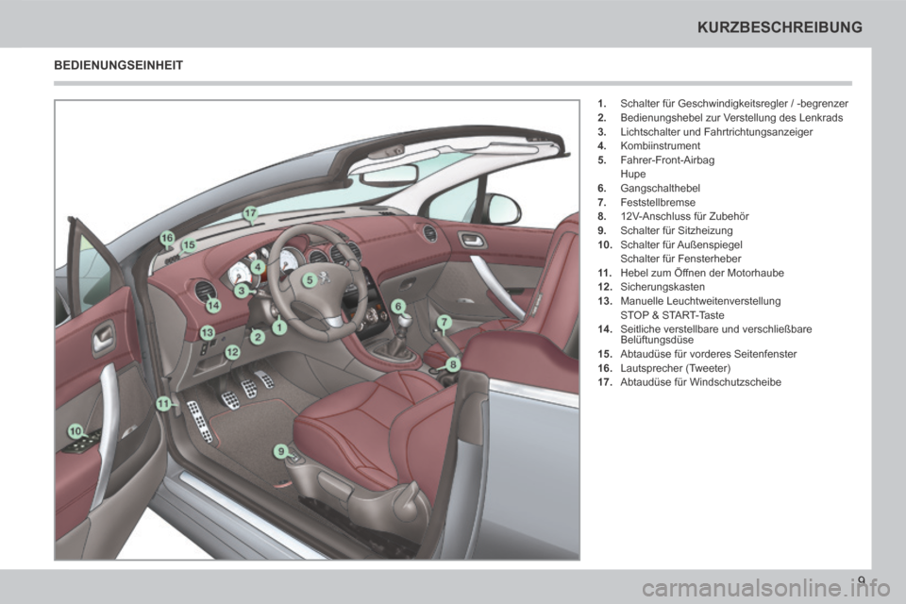The height and width of the screenshot is (604, 906).
Task: Click callout marker 5 on steering wheel hub
Action: point(310,280)
